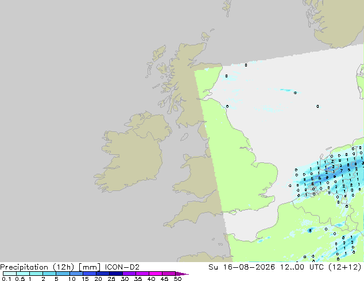Click the [mm] unit label
This screenshot has width=364, height=281.
[x=90, y=267]
